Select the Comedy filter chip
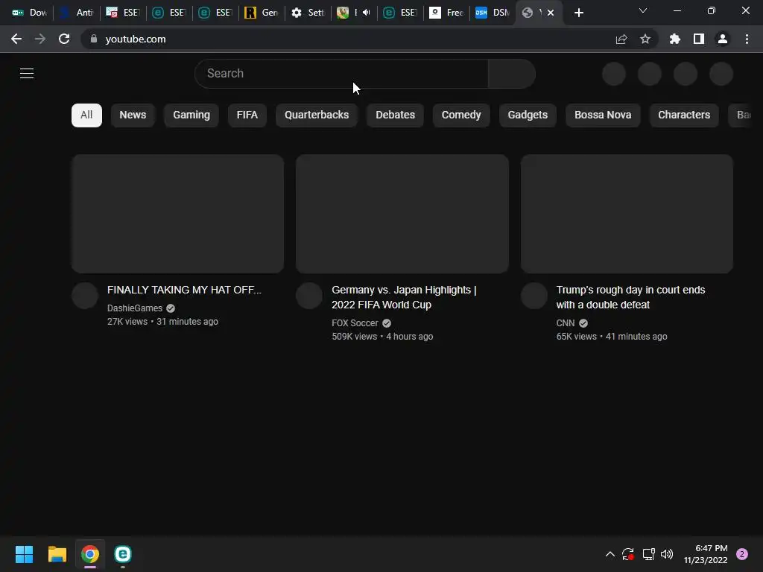763x572 pixels. point(460,115)
